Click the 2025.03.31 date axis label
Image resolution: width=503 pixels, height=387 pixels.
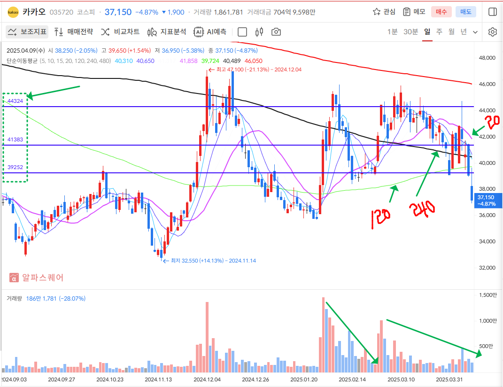coord(449,379)
